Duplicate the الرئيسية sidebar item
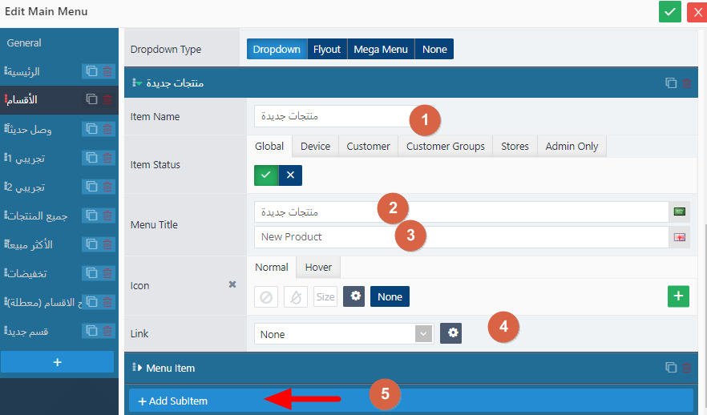 click(91, 71)
